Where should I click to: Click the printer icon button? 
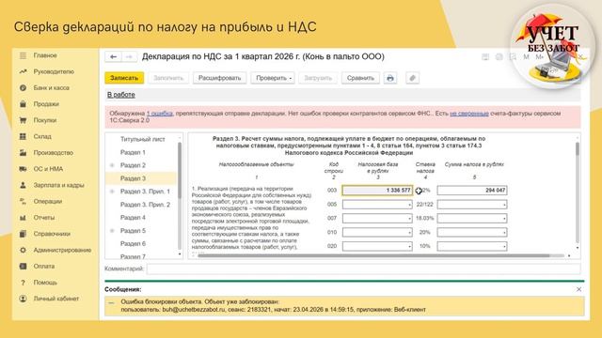pos(390,78)
